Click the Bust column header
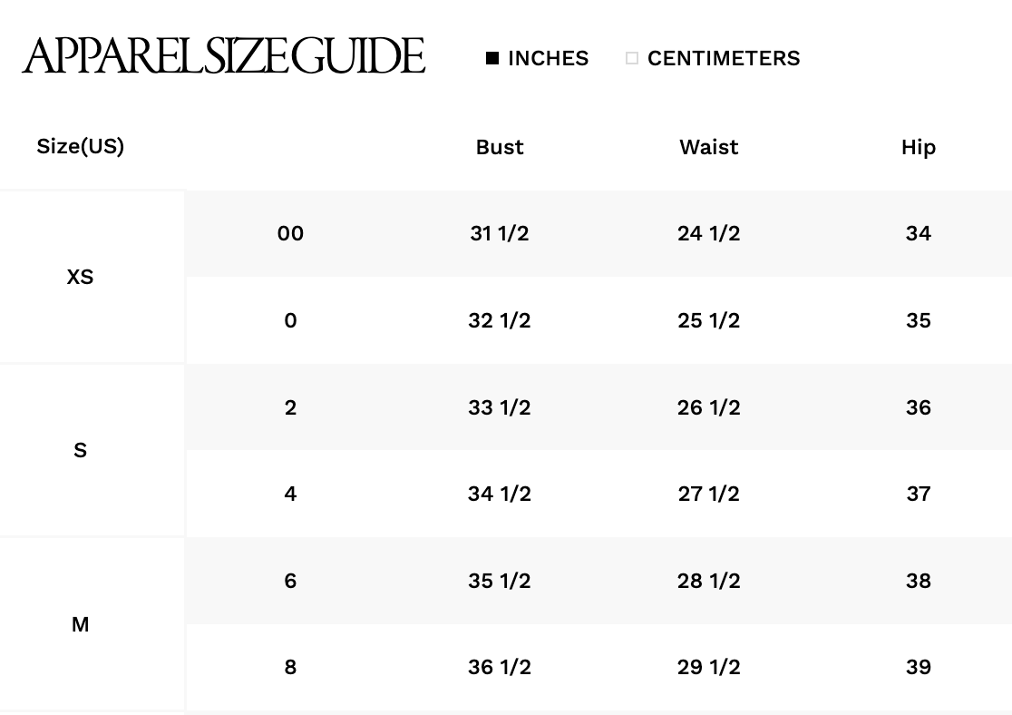Screen dimensions: 1012x715 500,147
